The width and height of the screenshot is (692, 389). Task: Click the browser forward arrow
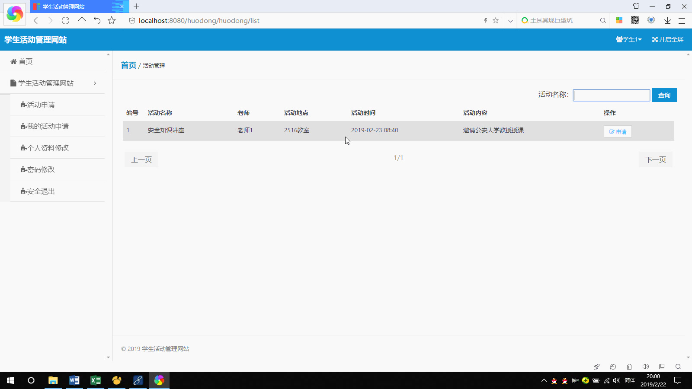[50, 20]
